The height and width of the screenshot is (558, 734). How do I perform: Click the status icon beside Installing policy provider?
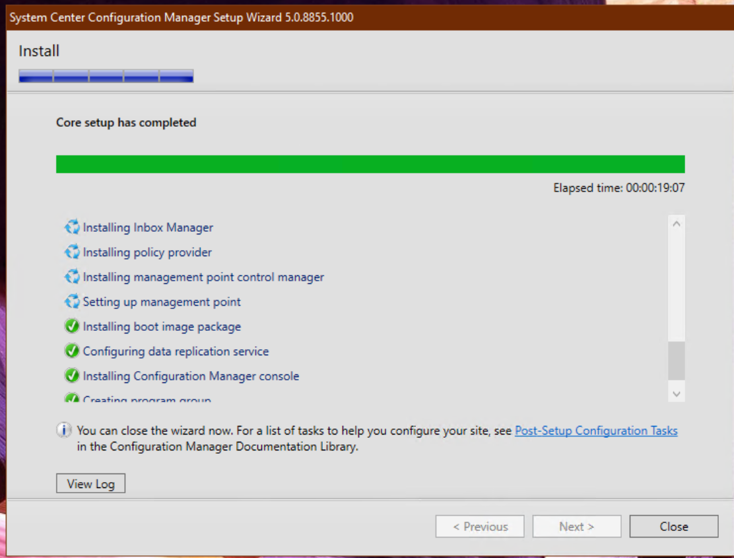click(x=72, y=252)
